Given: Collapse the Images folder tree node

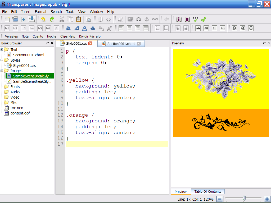Looking at the screenshot, I should click(2, 71).
